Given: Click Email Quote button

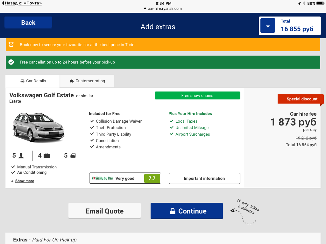Looking at the screenshot, I should click(x=104, y=211).
